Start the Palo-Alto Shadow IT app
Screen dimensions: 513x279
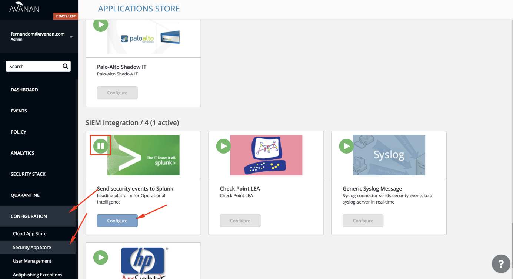tap(100, 24)
